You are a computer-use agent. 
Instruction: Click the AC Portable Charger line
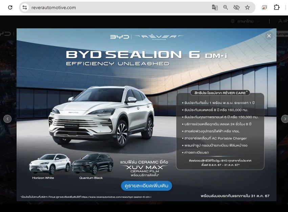point(214,138)
